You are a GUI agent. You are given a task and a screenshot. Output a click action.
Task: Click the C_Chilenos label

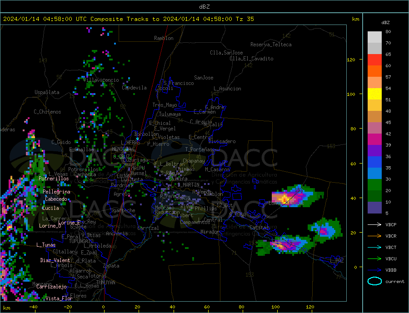[x=47, y=112]
